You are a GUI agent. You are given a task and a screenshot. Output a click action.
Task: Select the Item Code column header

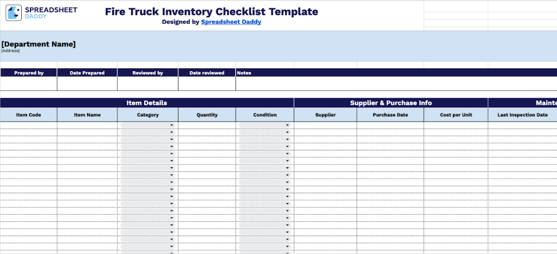(x=28, y=115)
